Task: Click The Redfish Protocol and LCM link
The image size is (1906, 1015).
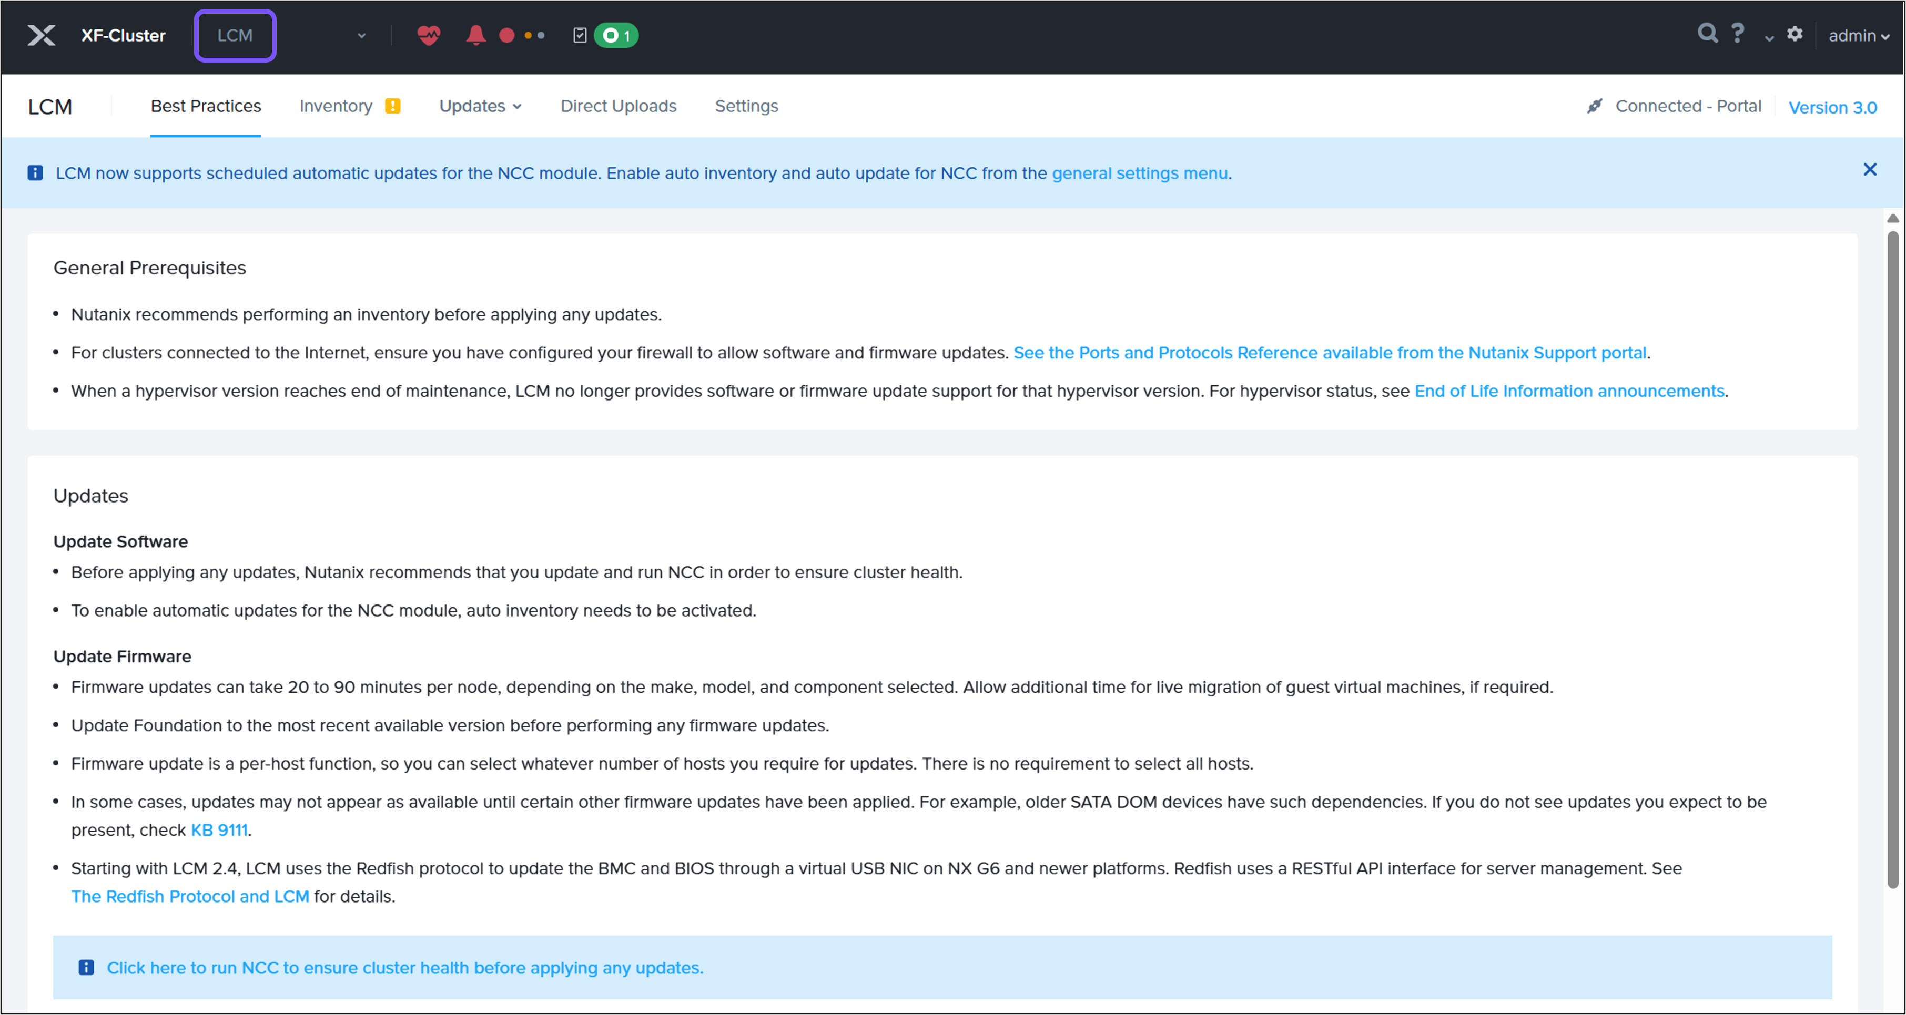Action: point(190,897)
